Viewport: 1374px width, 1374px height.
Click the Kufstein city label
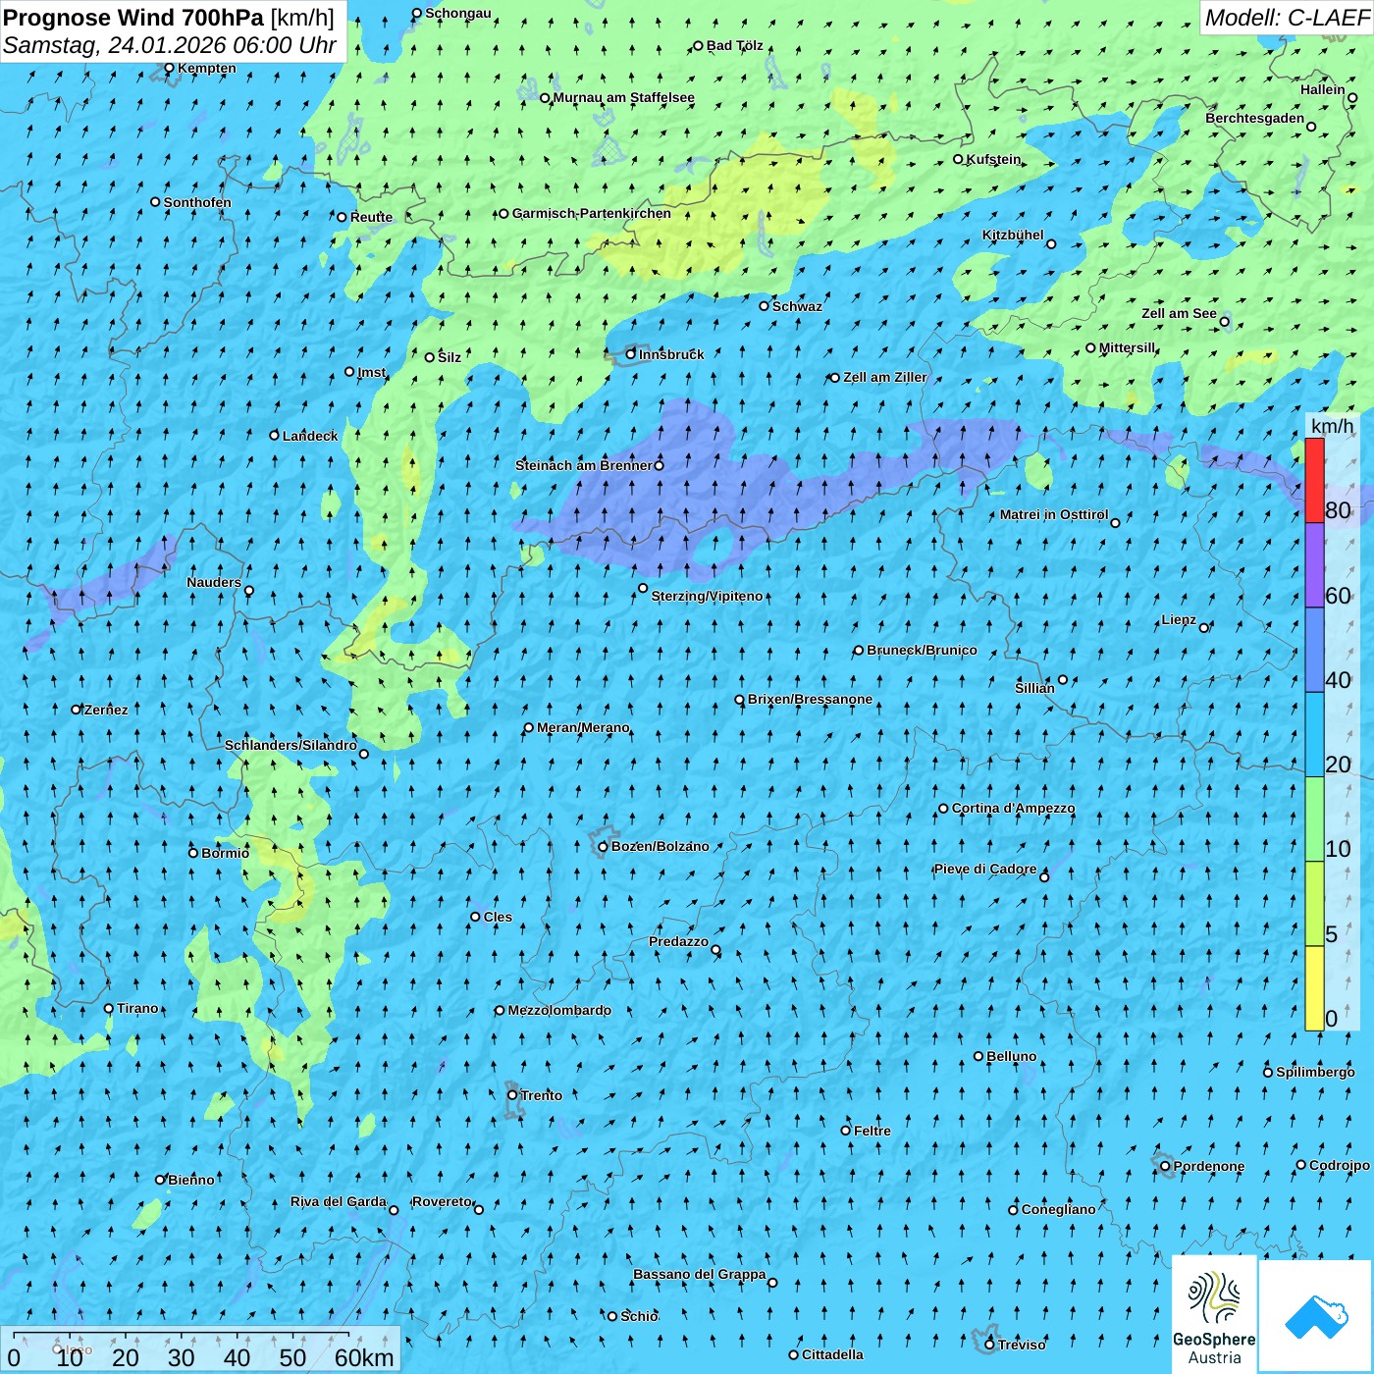coord(993,159)
